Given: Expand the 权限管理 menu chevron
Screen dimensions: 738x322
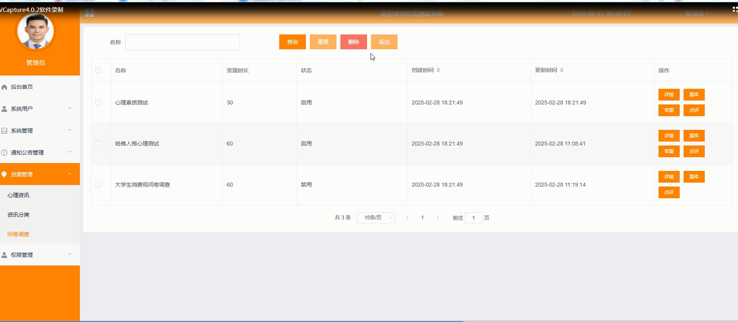Looking at the screenshot, I should [70, 254].
